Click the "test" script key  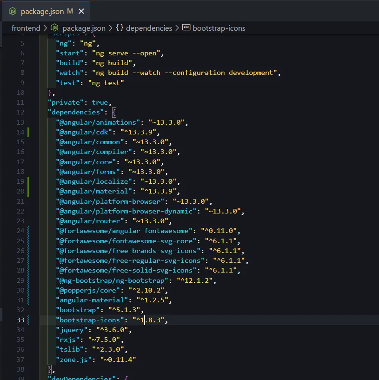68,83
